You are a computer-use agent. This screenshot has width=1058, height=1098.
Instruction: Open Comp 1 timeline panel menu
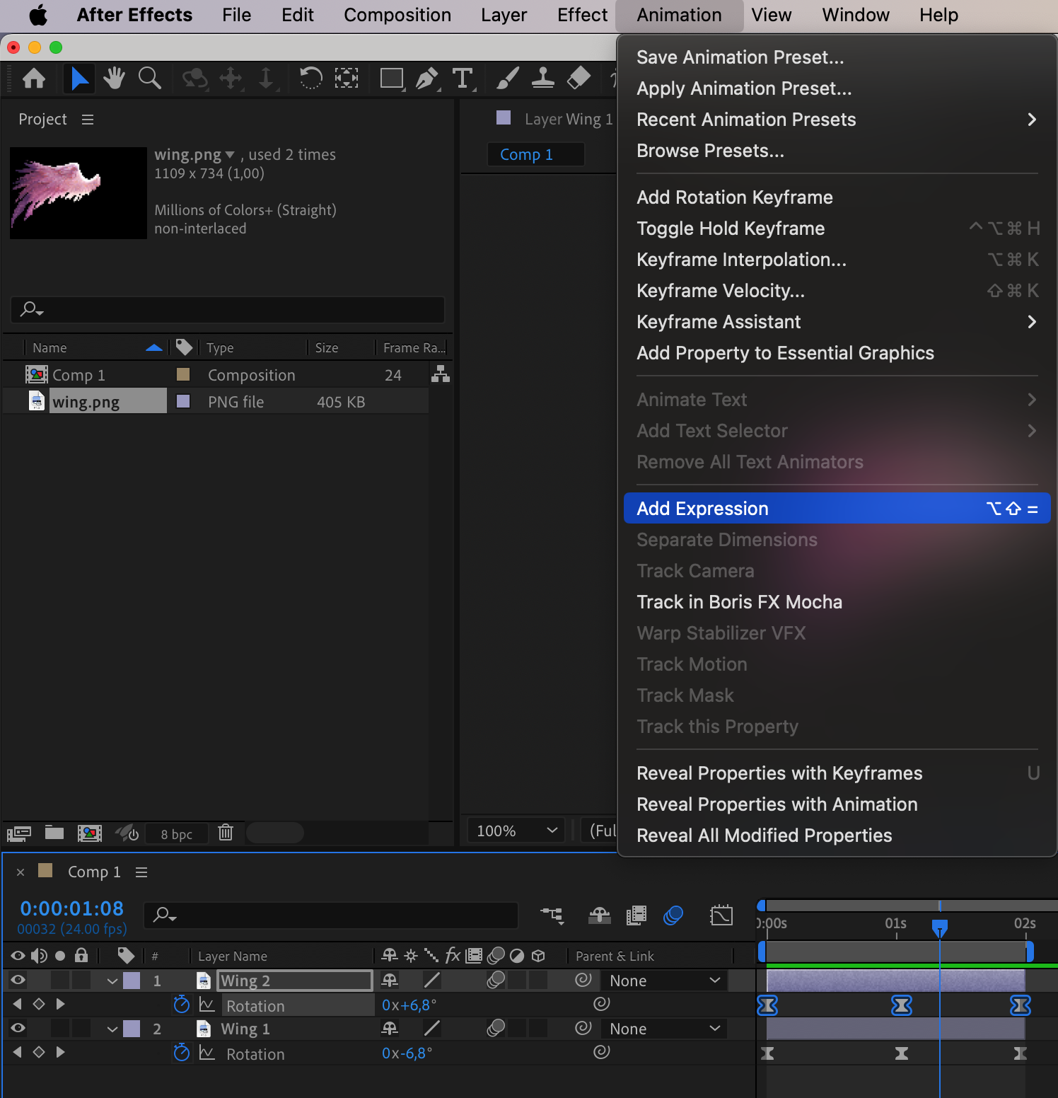141,872
